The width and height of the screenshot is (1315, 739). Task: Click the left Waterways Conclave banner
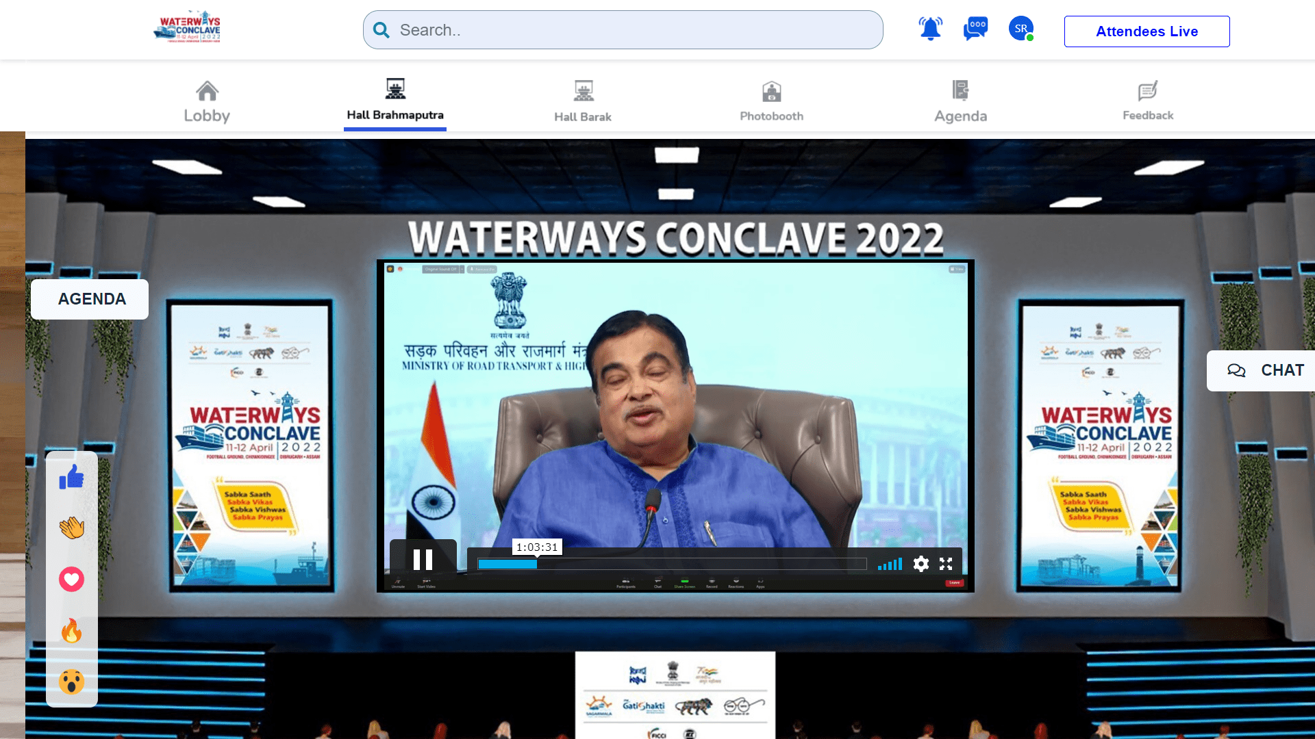251,445
